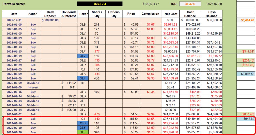Click the $144.02 dividend amount cell

(x=69, y=83)
